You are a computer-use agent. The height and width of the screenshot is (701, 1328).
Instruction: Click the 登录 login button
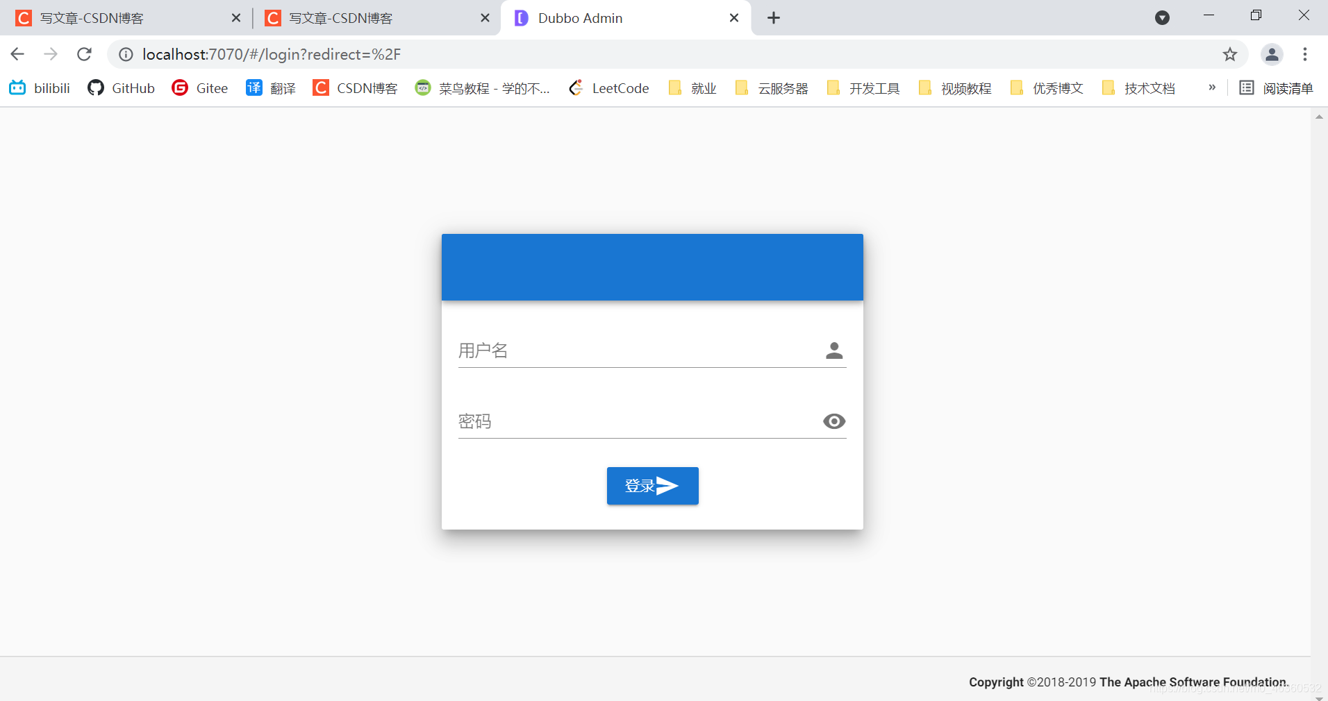(x=652, y=486)
